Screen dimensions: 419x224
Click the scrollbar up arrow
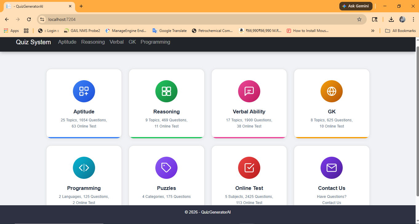coord(417,40)
